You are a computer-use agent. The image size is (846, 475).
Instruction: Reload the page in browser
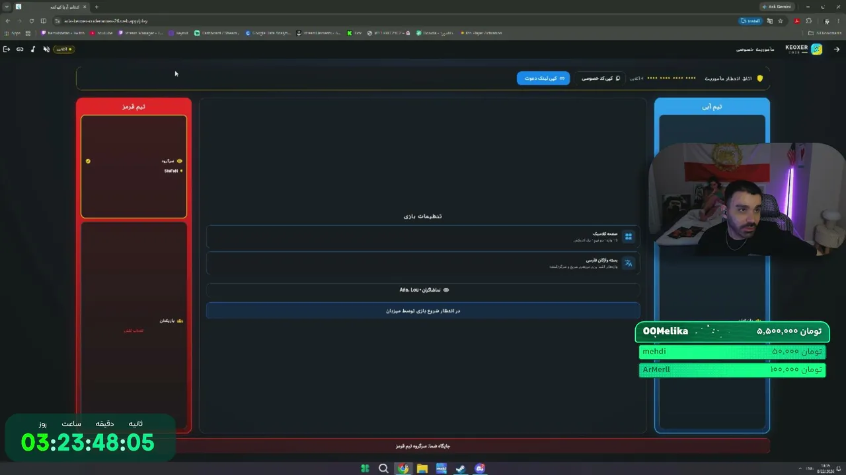31,21
